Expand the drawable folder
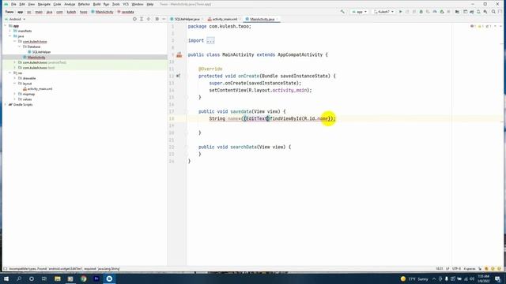The image size is (506, 284). tap(15, 78)
